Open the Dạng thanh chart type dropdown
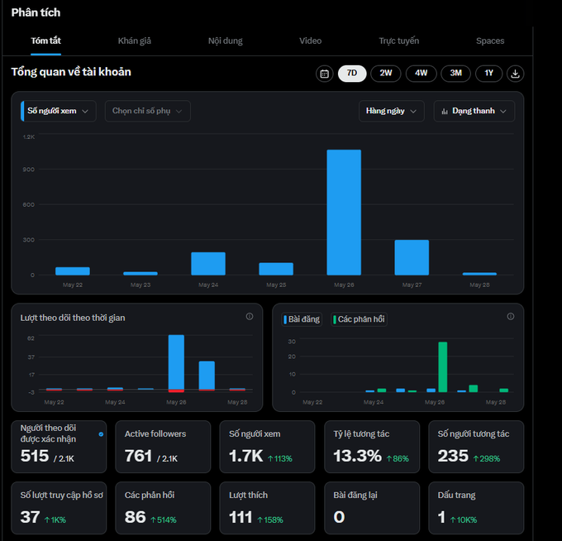Screen dimensions: 562x541 (x=474, y=111)
